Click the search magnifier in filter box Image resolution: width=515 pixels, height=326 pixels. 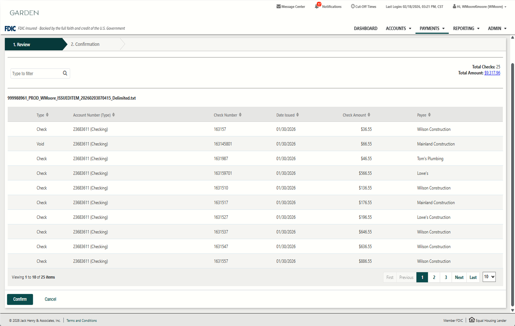[x=65, y=73]
